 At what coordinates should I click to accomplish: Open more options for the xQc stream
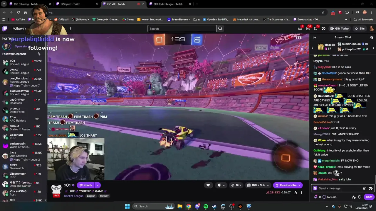301,193
